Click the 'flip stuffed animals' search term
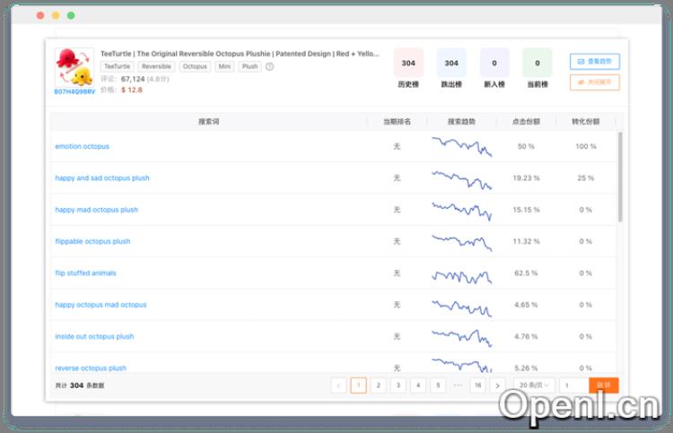 pyautogui.click(x=86, y=273)
